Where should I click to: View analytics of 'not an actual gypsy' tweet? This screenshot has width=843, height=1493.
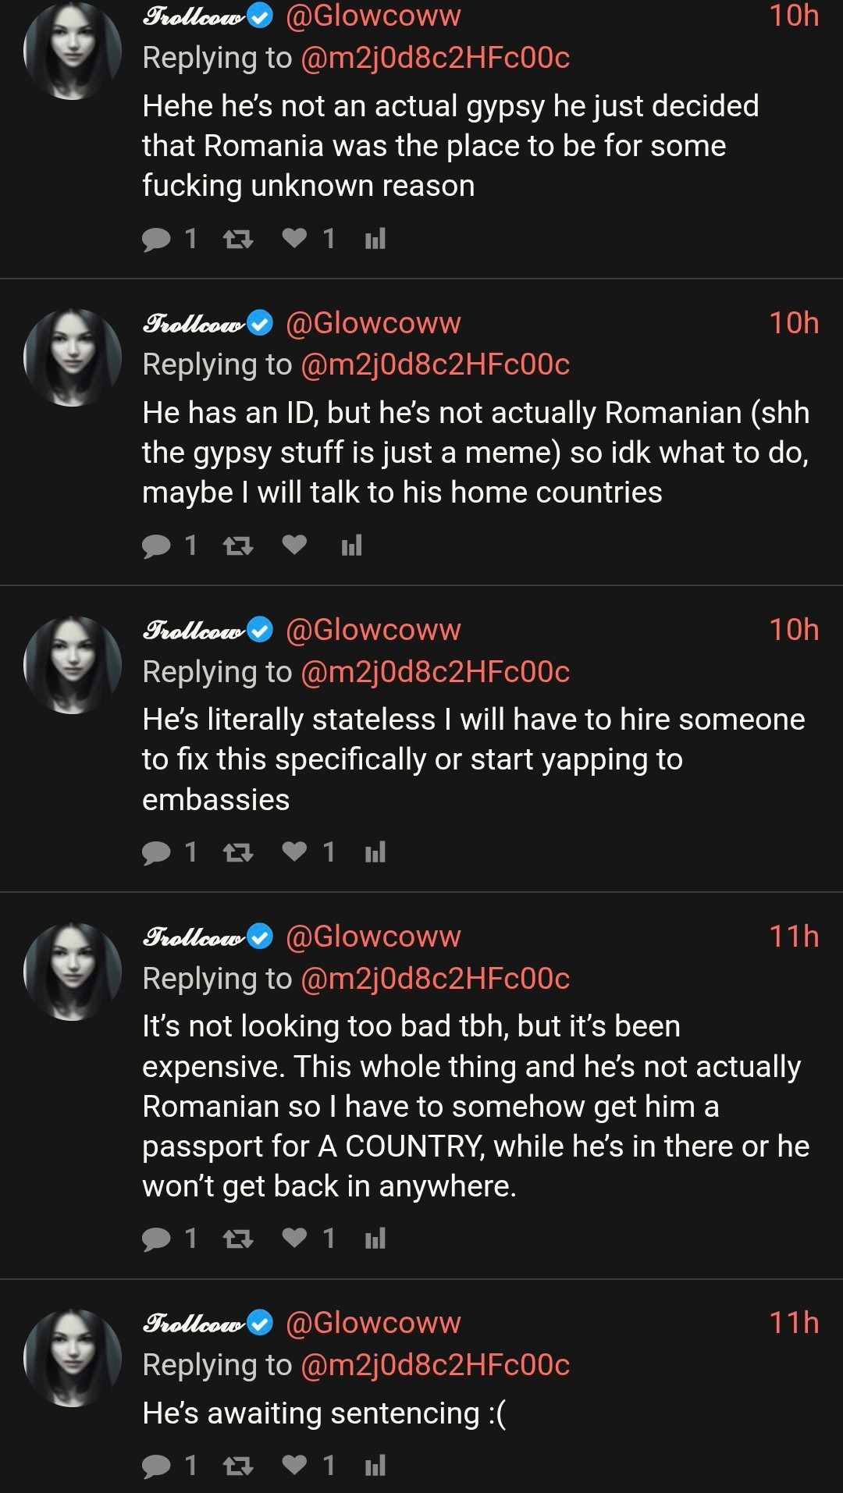click(375, 238)
